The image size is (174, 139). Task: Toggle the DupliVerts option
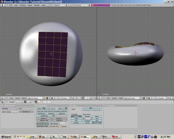52,113
